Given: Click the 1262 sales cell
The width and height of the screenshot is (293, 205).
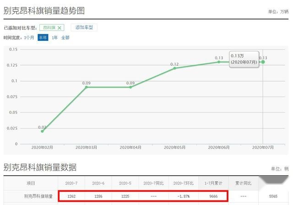Looking at the screenshot, I should [x=71, y=196].
